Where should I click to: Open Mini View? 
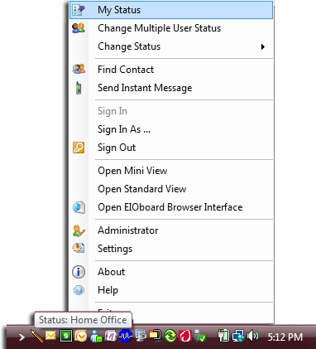171,171
